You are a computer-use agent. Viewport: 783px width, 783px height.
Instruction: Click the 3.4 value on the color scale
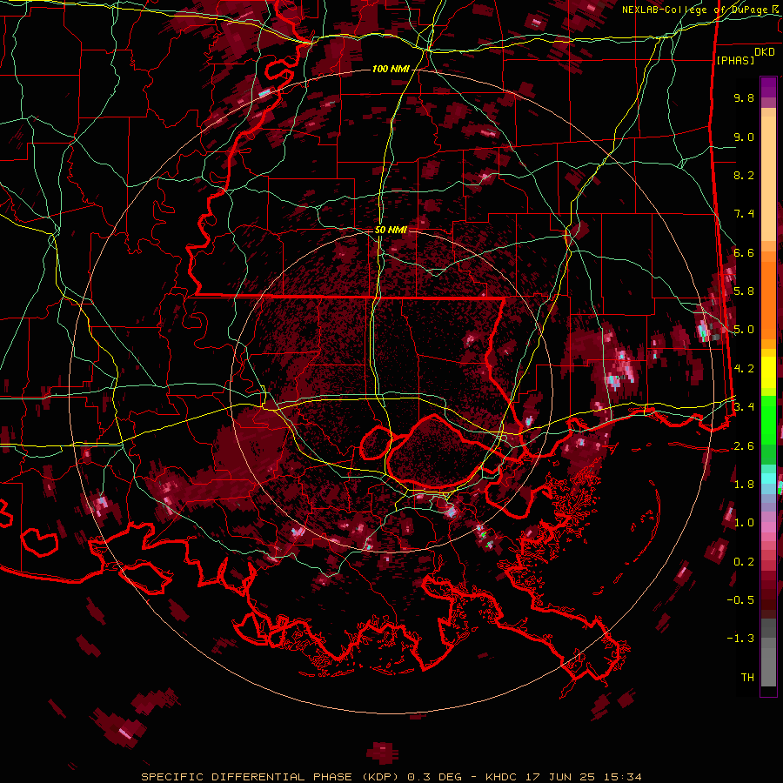[x=744, y=407]
